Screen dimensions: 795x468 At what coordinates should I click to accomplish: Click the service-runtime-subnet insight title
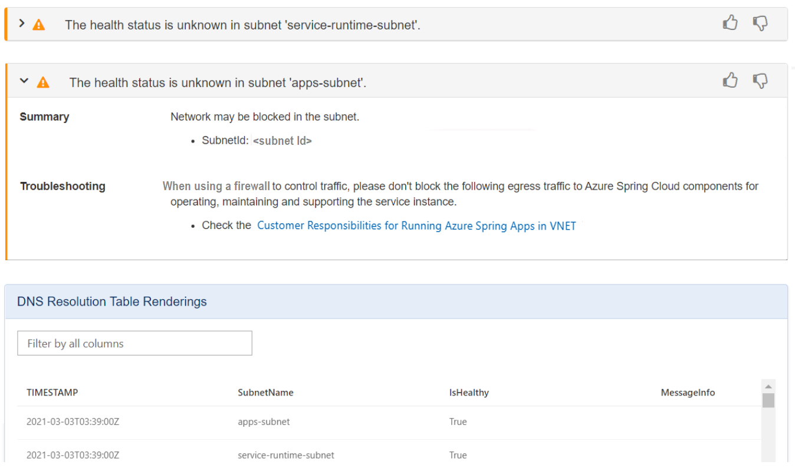pyautogui.click(x=242, y=25)
